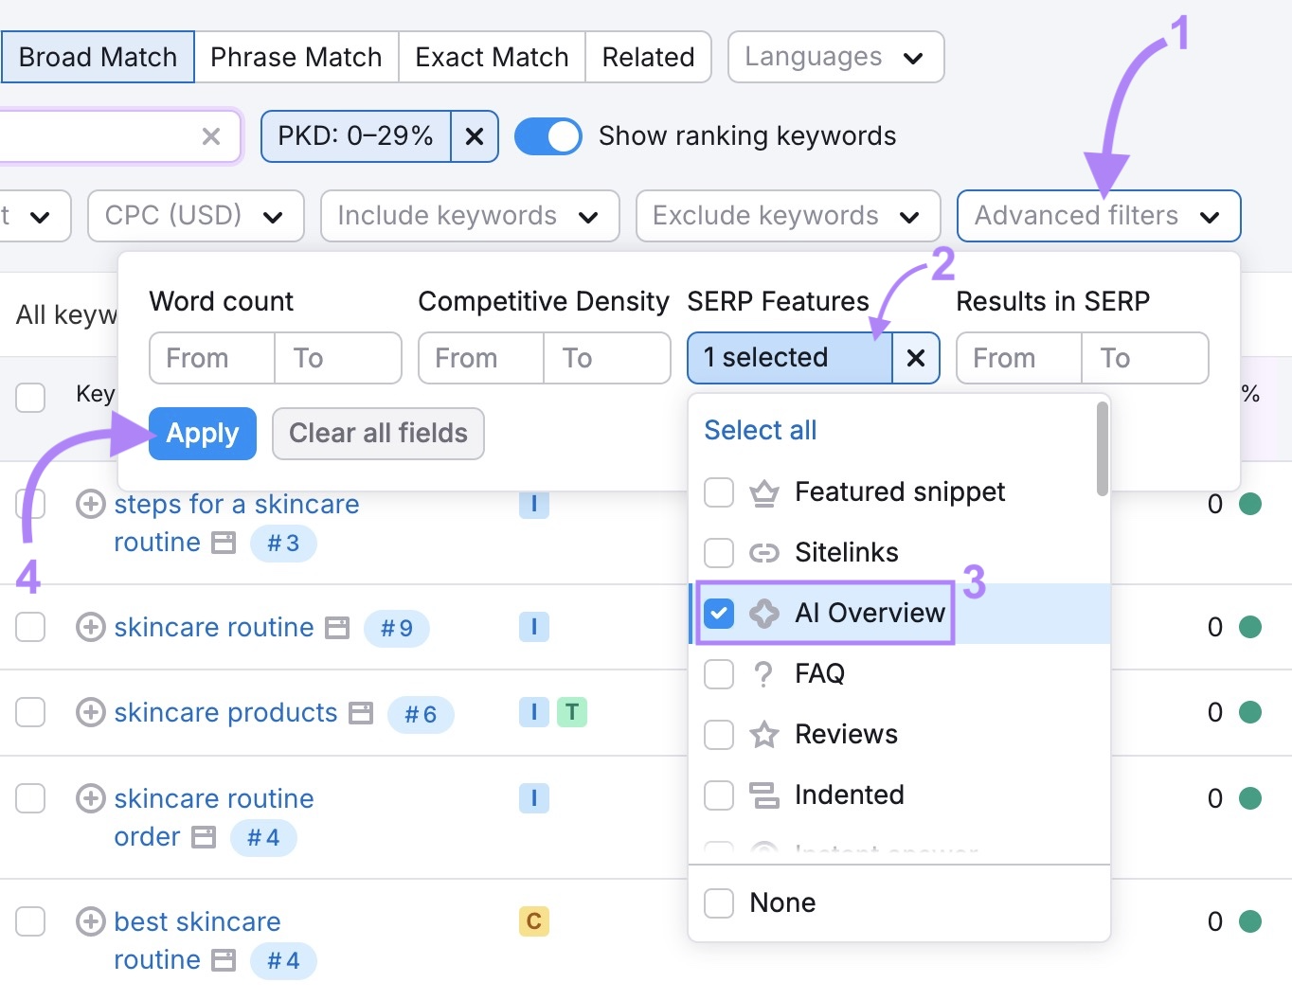Open the CPC (USD) dropdown
This screenshot has width=1292, height=1000.
pyautogui.click(x=194, y=216)
